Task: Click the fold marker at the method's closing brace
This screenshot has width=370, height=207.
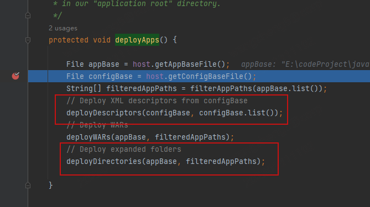Action: (28, 185)
